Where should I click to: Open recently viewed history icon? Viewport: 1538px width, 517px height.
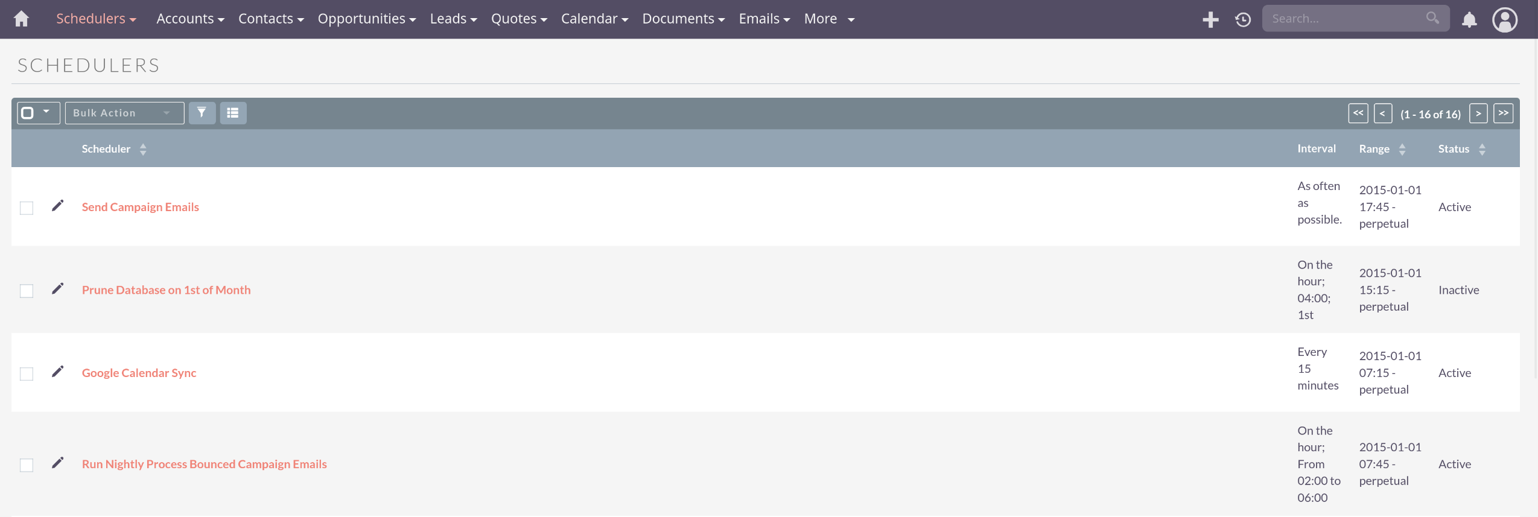click(1242, 19)
